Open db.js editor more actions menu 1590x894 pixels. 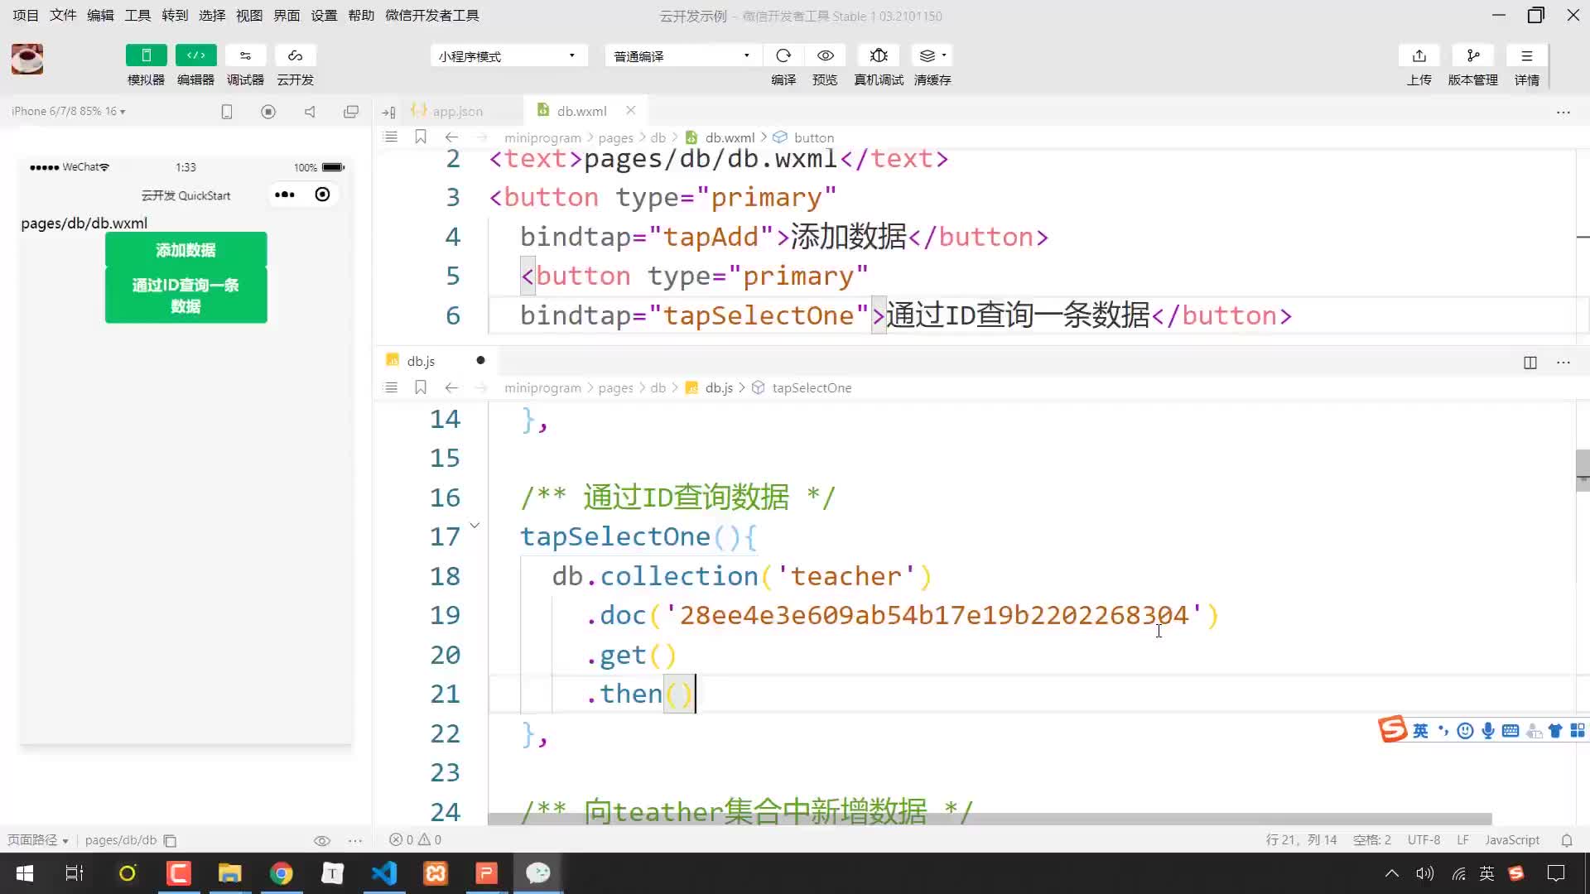1563,363
